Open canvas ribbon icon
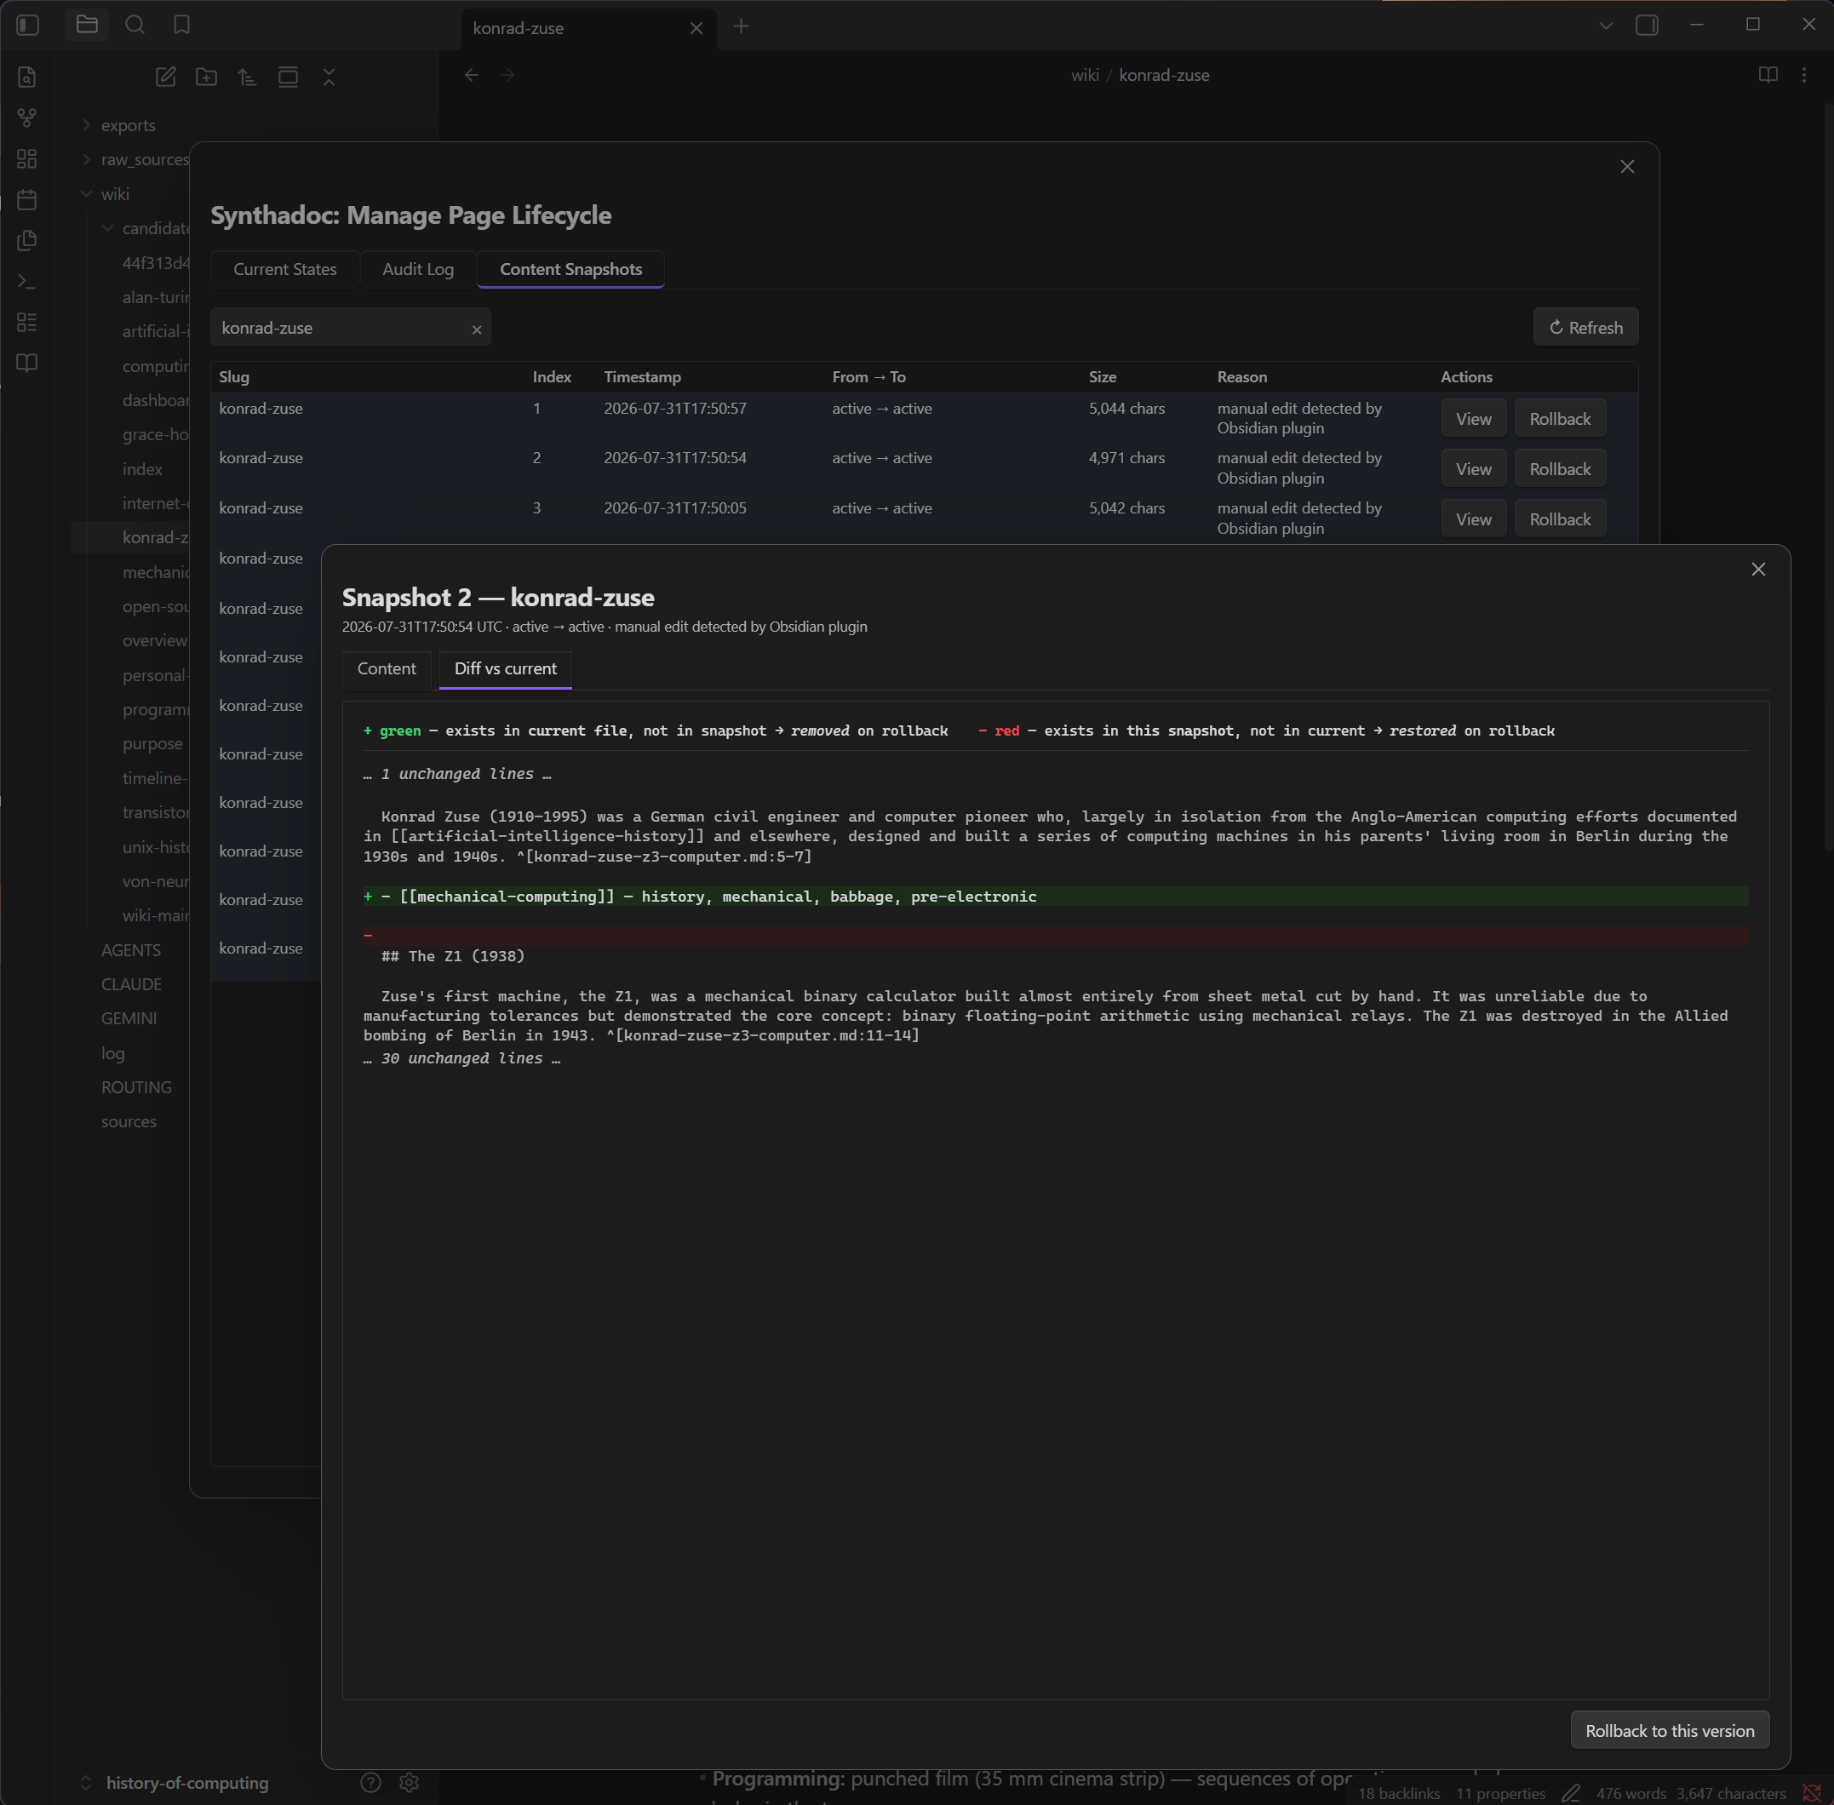 pos(27,158)
